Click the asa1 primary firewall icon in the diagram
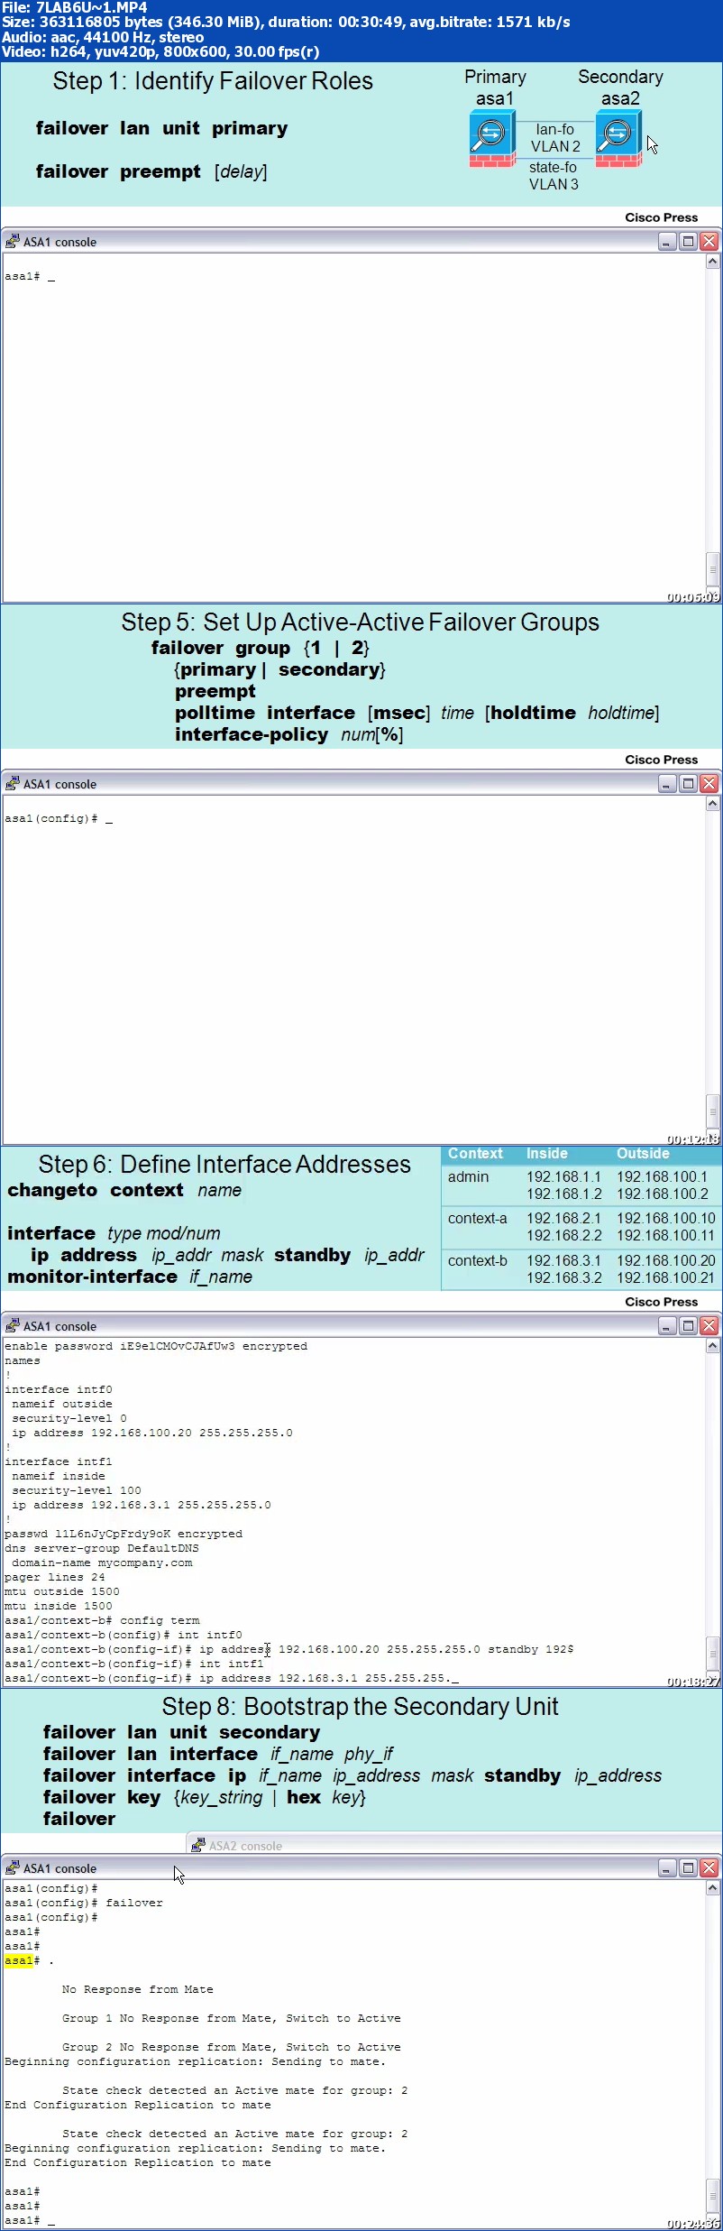The height and width of the screenshot is (2231, 723). (492, 139)
